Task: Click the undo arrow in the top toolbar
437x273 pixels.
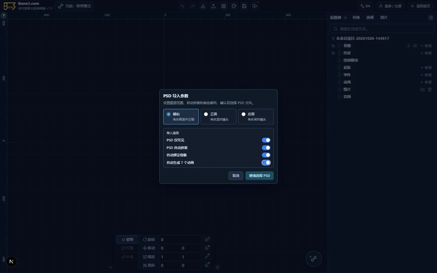Action: (x=182, y=6)
